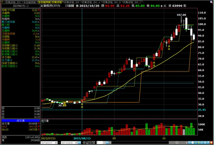This screenshot has width=214, height=145.
Task: Click the 突破支撐提示 row
Action: click(x=21, y=63)
